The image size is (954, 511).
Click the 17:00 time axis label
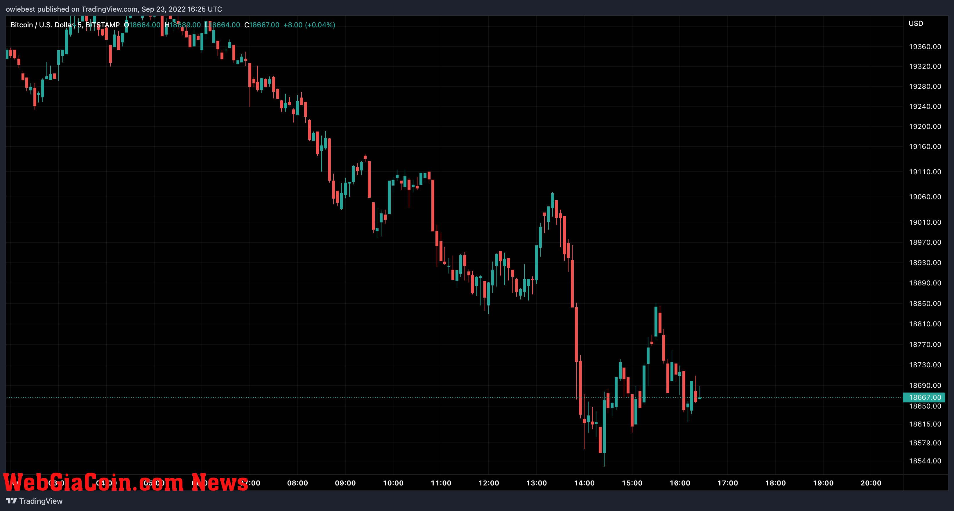click(x=727, y=483)
